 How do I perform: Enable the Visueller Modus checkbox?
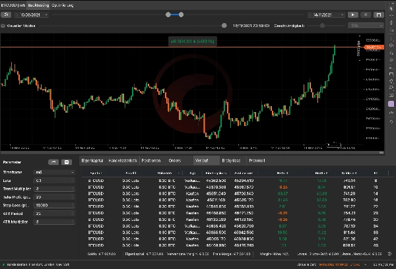point(3,26)
